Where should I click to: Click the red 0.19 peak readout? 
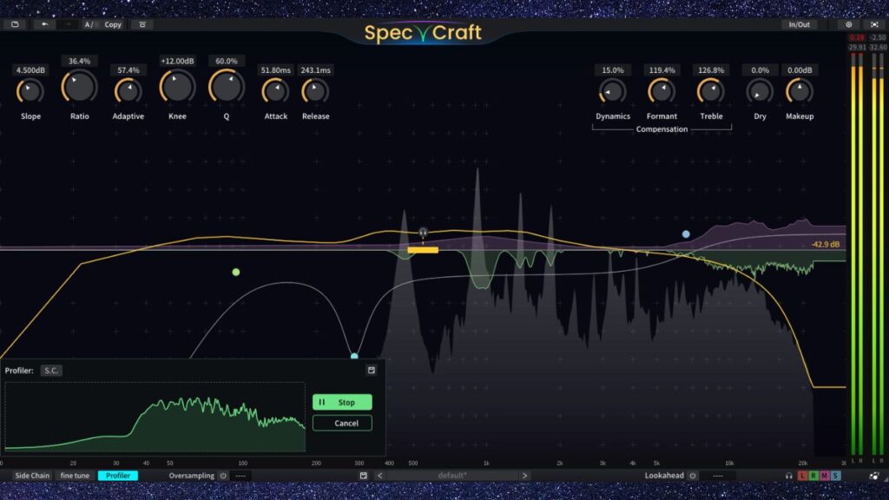pyautogui.click(x=857, y=38)
